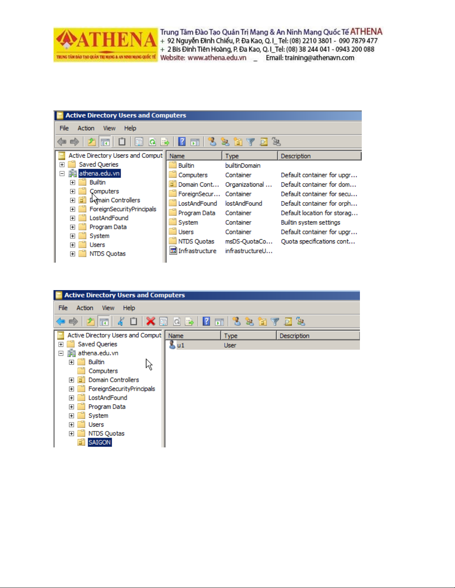Open Action menu in the top window
Screen dimensions: 455x588
point(86,128)
